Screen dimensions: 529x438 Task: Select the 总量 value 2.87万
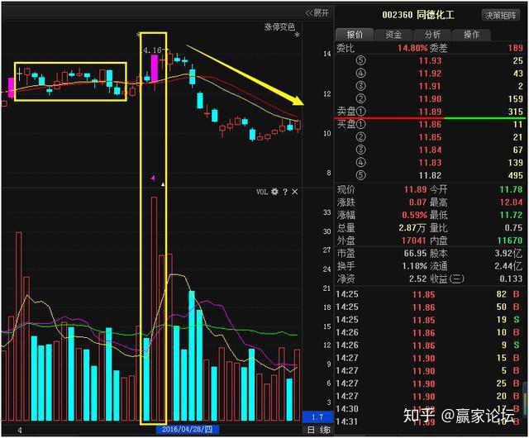point(412,228)
